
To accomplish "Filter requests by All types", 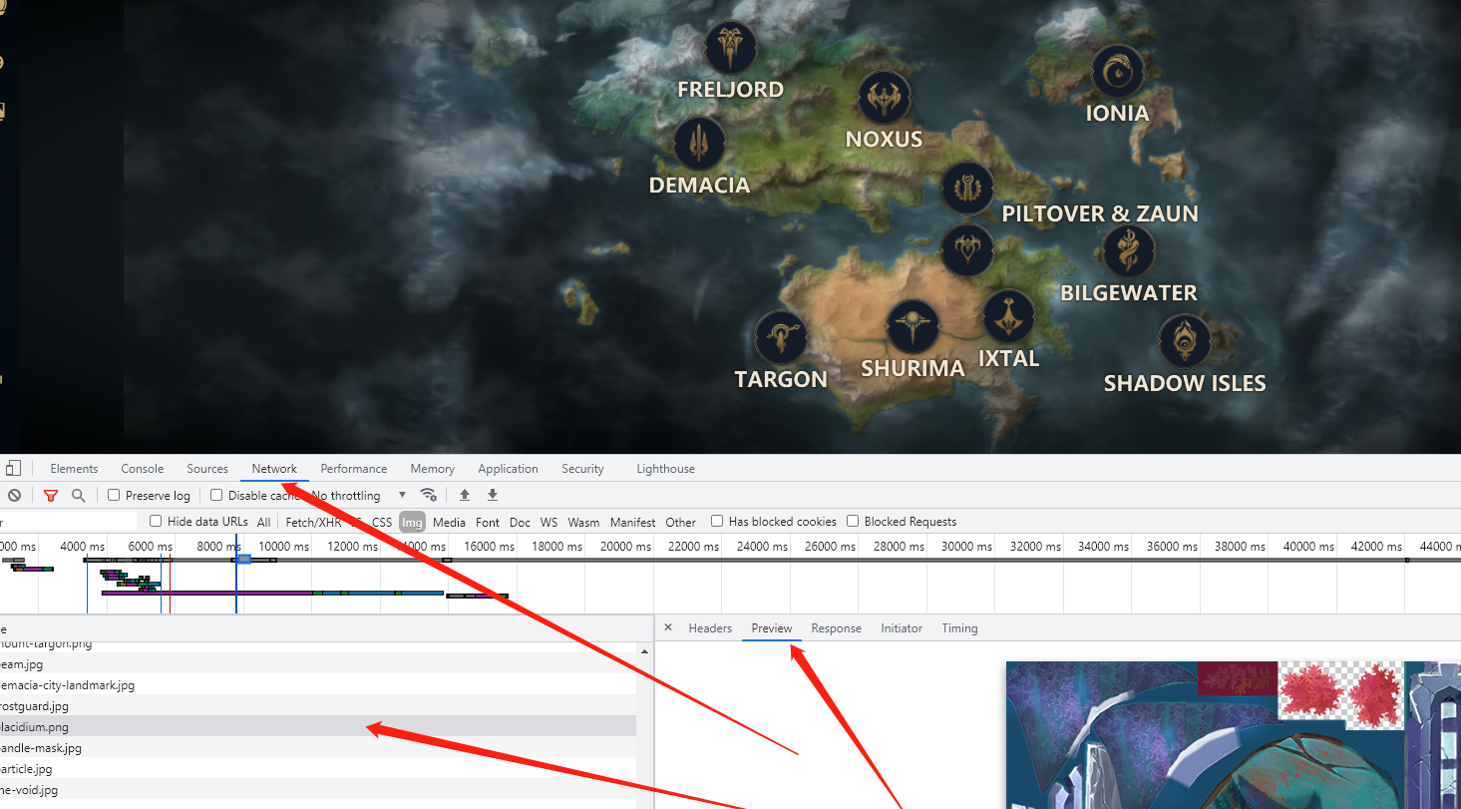I will click(263, 522).
